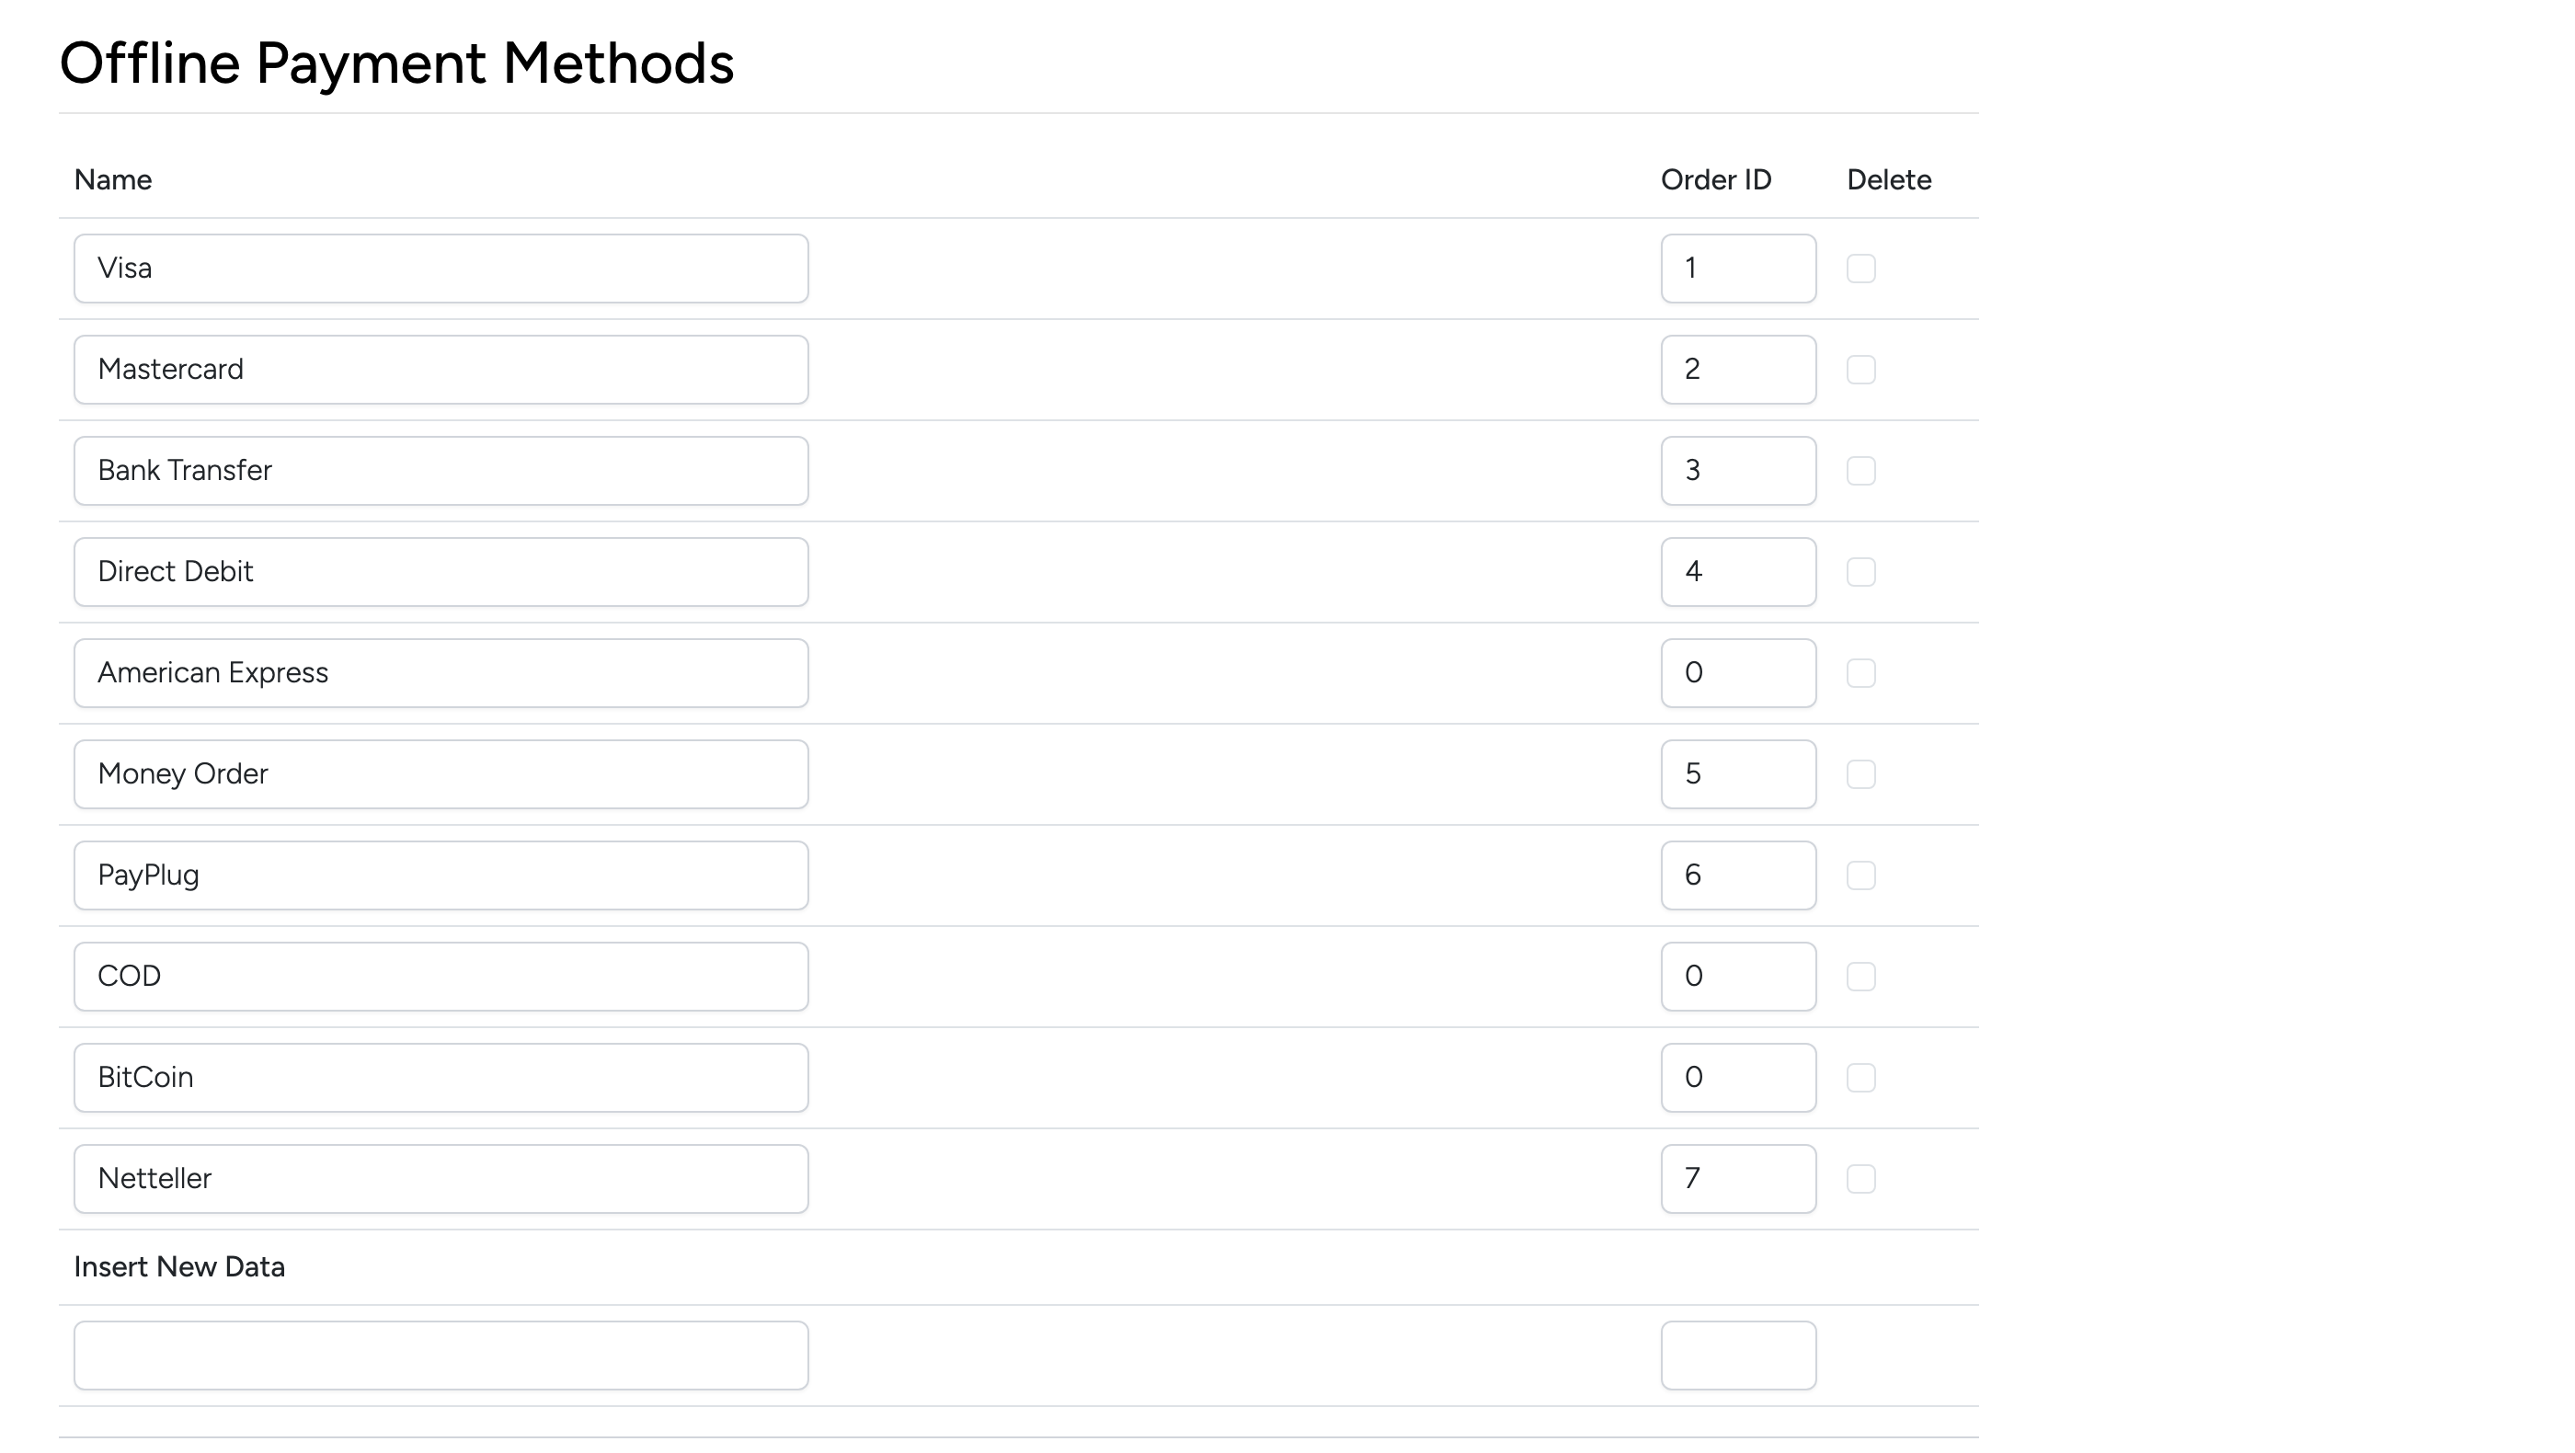Click the Insert New Data label

click(x=180, y=1266)
